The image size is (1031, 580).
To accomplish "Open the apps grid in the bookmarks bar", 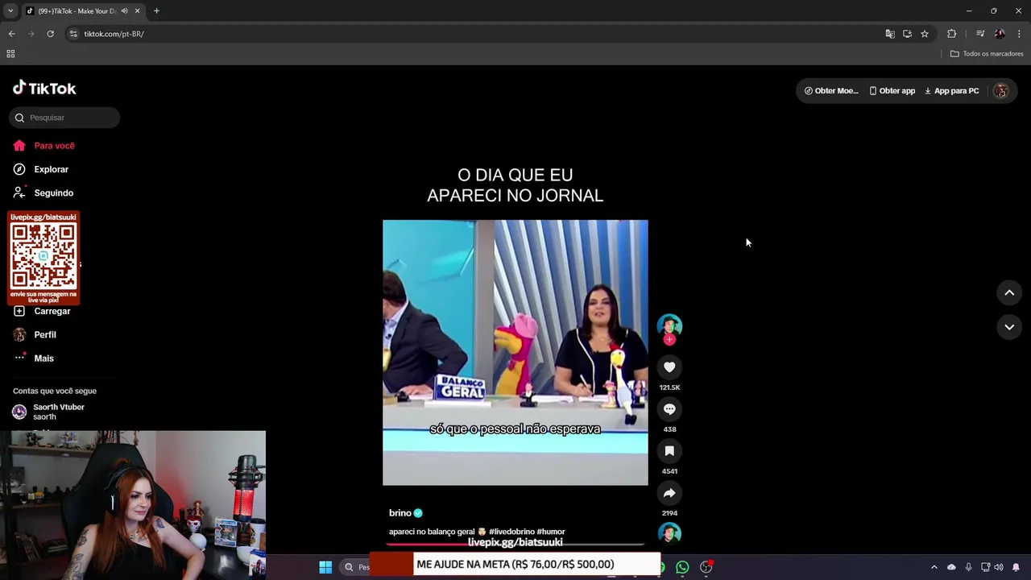I will (x=10, y=54).
